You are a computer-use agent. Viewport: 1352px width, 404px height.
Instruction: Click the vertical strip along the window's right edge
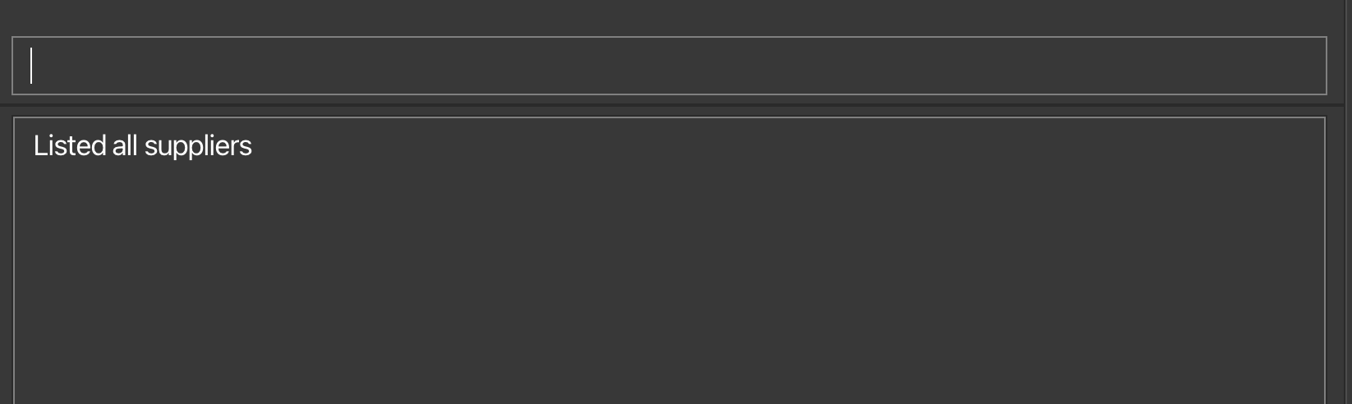click(x=1348, y=202)
